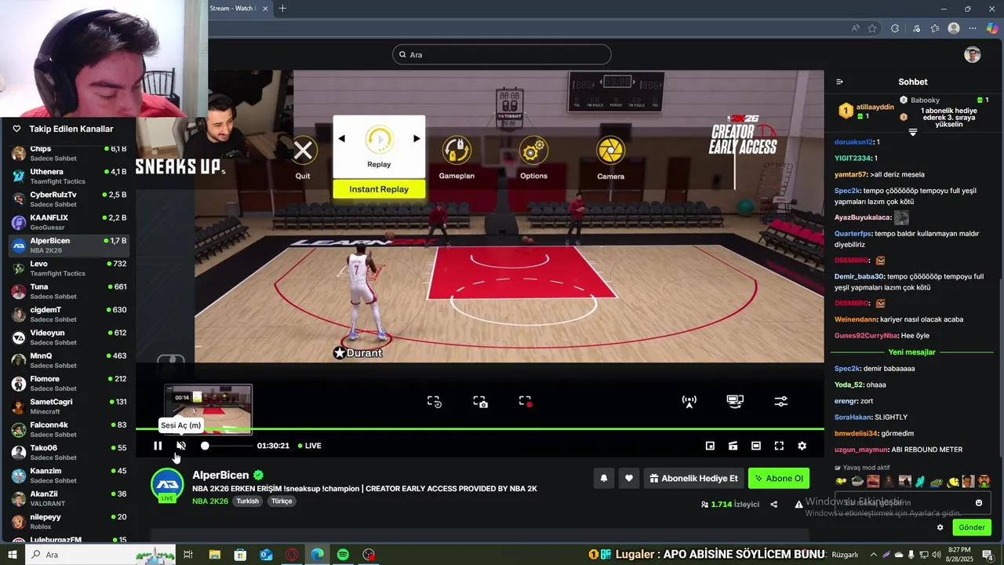1004x565 pixels.
Task: Open the KAANFLIX channel in sidebar
Action: point(69,222)
